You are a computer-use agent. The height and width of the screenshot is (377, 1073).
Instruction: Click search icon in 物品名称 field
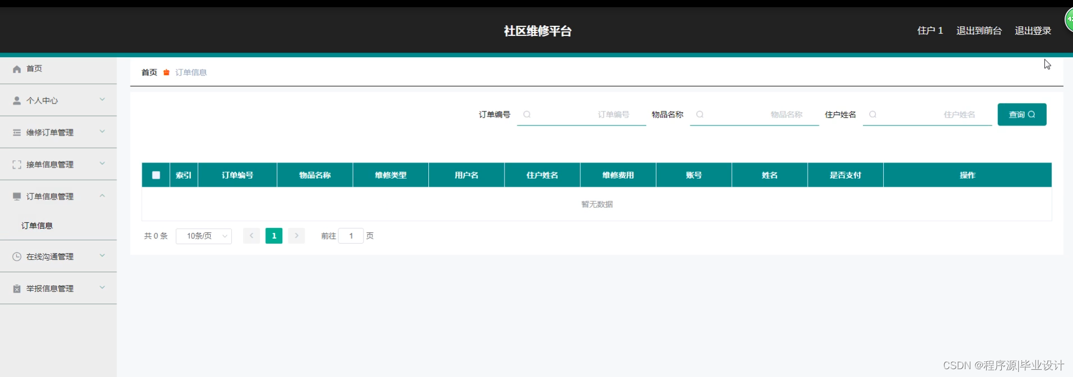(x=700, y=114)
